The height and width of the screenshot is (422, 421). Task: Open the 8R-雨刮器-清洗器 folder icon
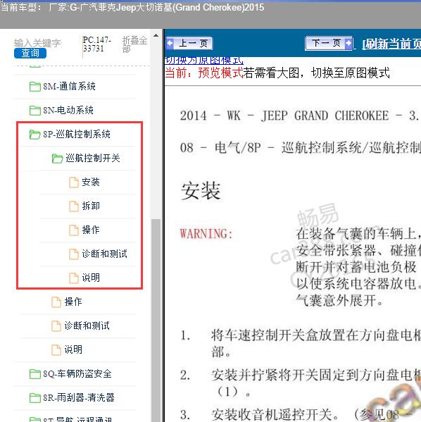coord(35,397)
